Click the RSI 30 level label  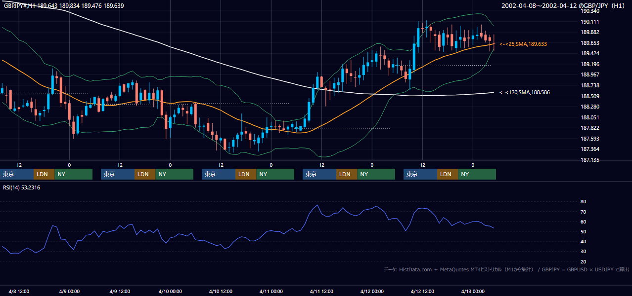point(583,252)
